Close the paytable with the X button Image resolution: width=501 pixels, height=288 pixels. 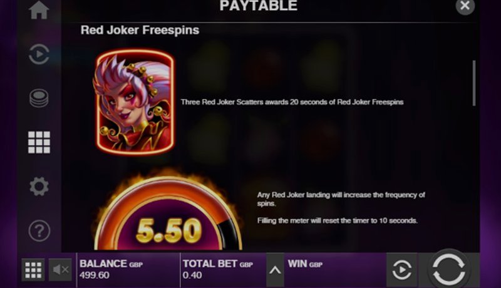click(x=465, y=6)
